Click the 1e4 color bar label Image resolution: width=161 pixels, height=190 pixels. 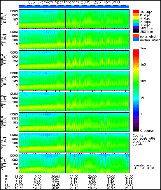(x=143, y=48)
